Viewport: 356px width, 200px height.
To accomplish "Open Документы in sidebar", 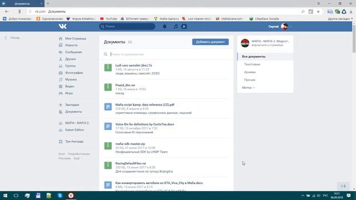I will (73, 112).
